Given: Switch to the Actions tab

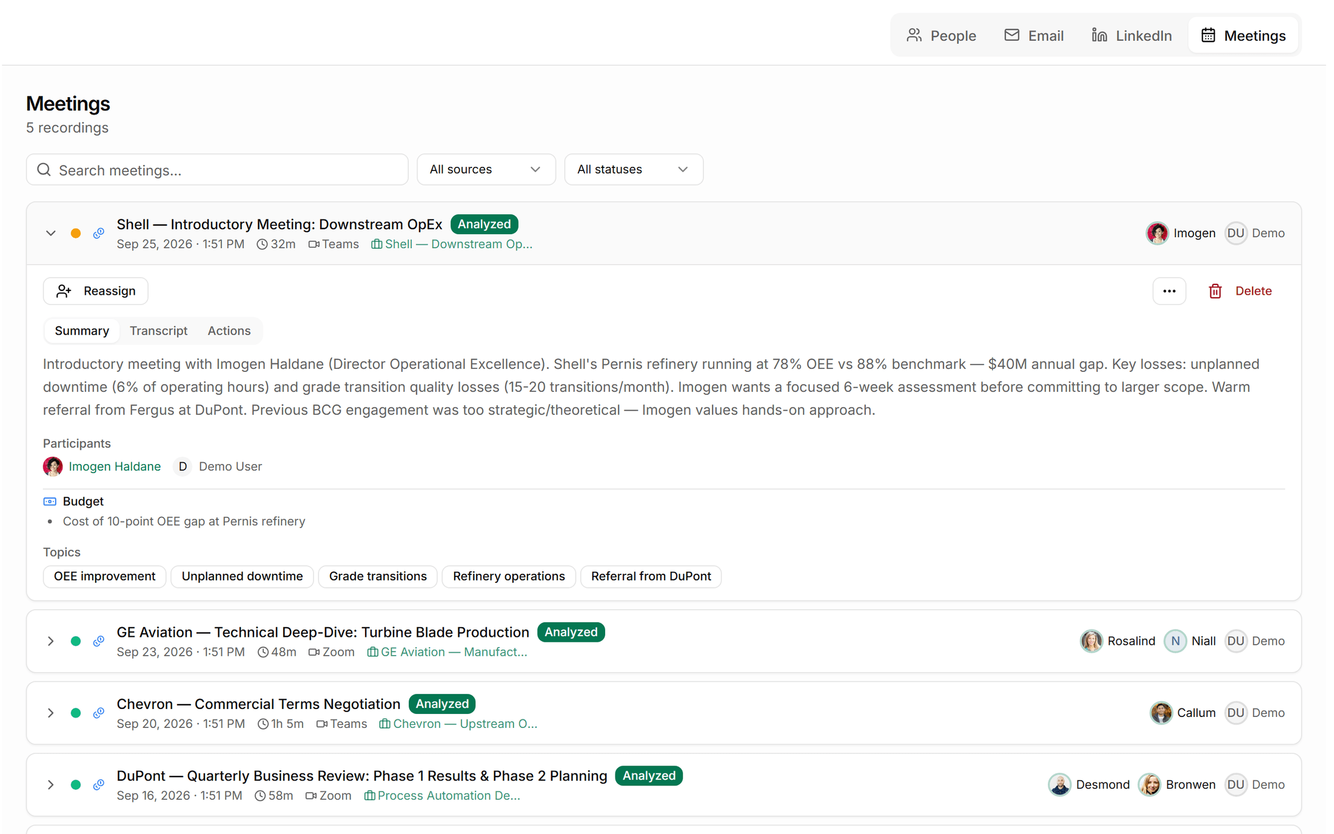Looking at the screenshot, I should (x=229, y=331).
